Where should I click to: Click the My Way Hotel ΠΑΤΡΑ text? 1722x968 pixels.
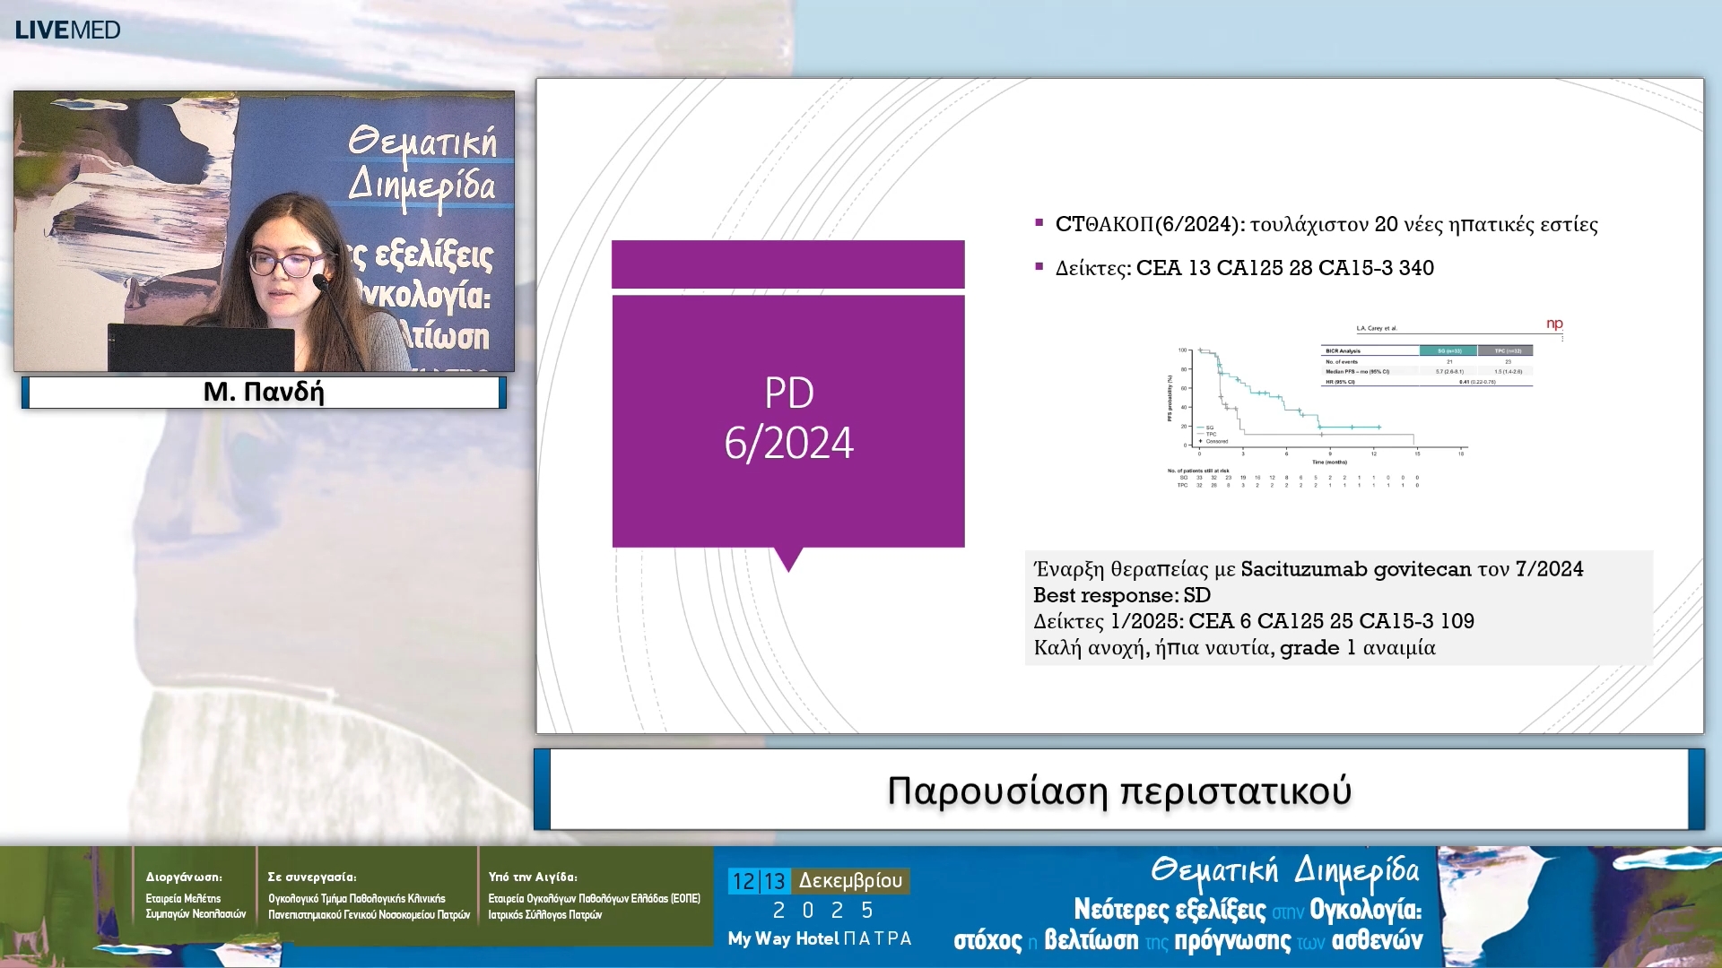(819, 938)
